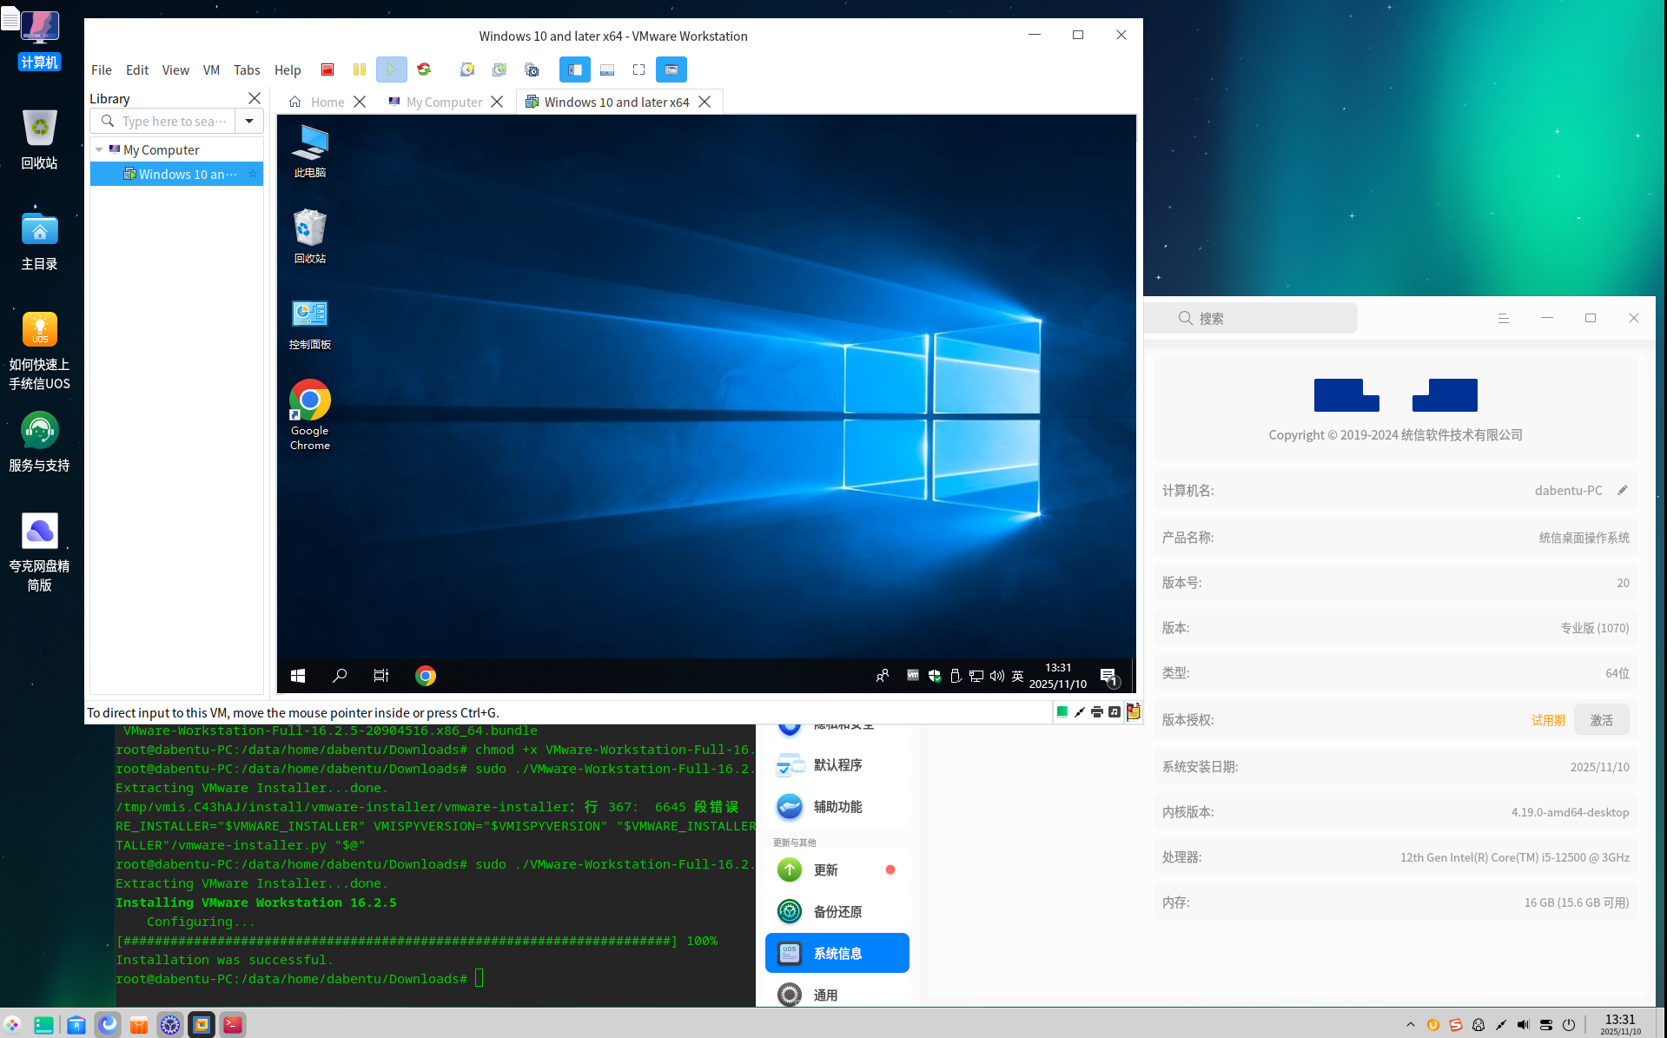
Task: Toggle the console view button in the toolbar
Action: (671, 69)
